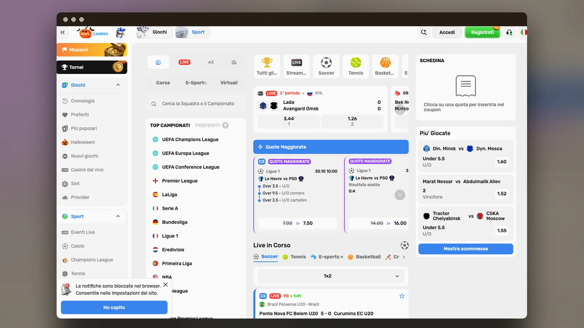Pick odds 3.44 for Lada
584x328 pixels.
[x=289, y=121]
